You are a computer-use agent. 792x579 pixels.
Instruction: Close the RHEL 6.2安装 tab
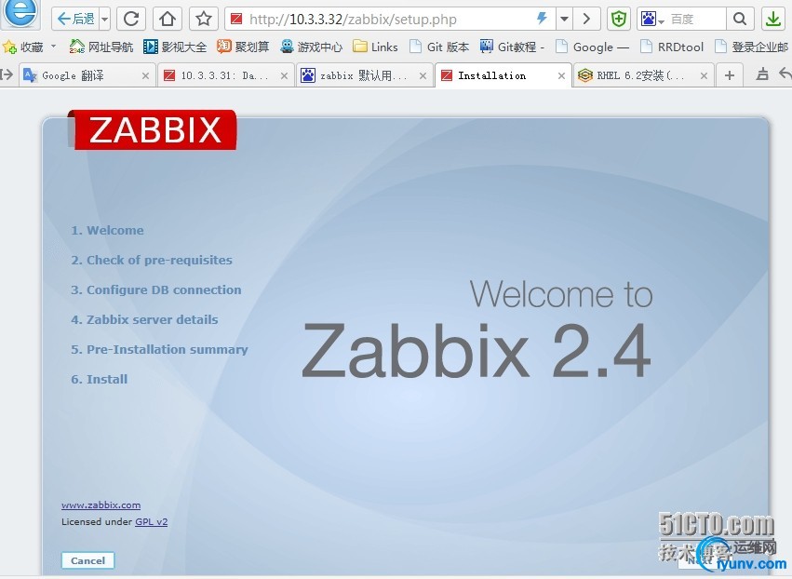tap(705, 75)
